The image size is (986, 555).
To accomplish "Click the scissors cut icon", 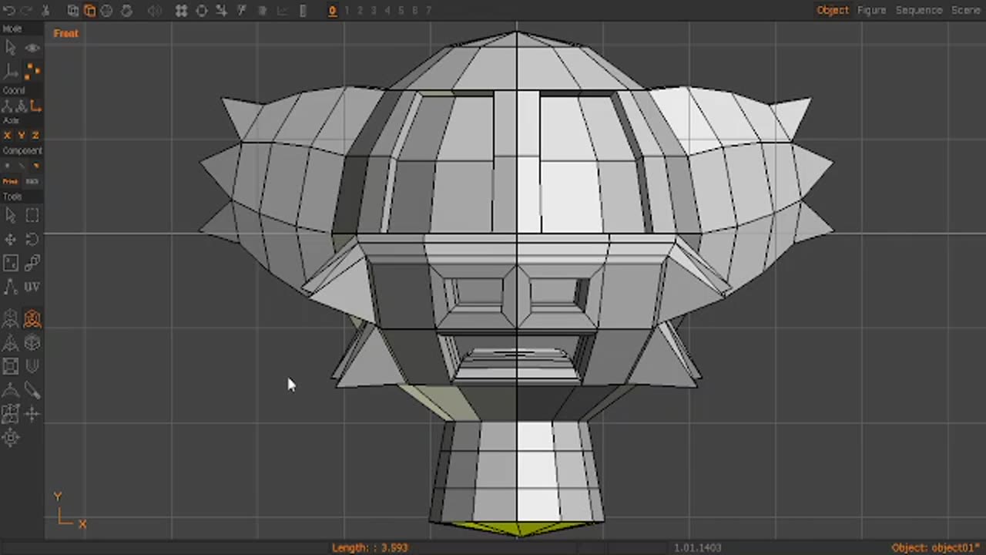I will 45,11.
